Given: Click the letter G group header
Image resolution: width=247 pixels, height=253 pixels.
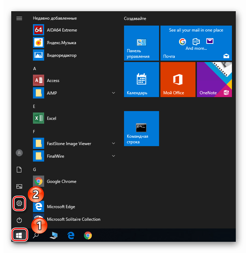Looking at the screenshot, I should point(35,169).
